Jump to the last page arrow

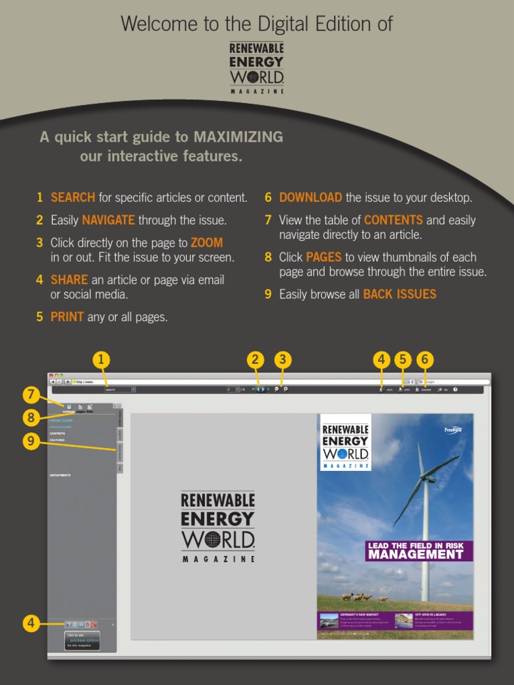click(x=268, y=389)
